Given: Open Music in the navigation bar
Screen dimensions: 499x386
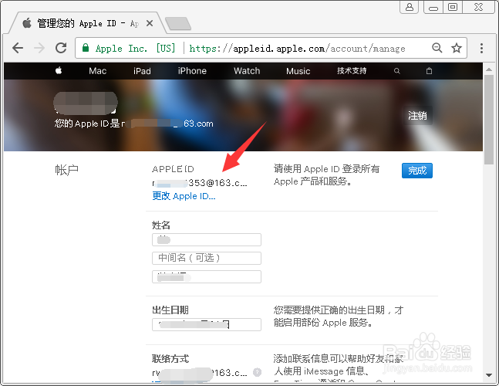Looking at the screenshot, I should point(298,71).
